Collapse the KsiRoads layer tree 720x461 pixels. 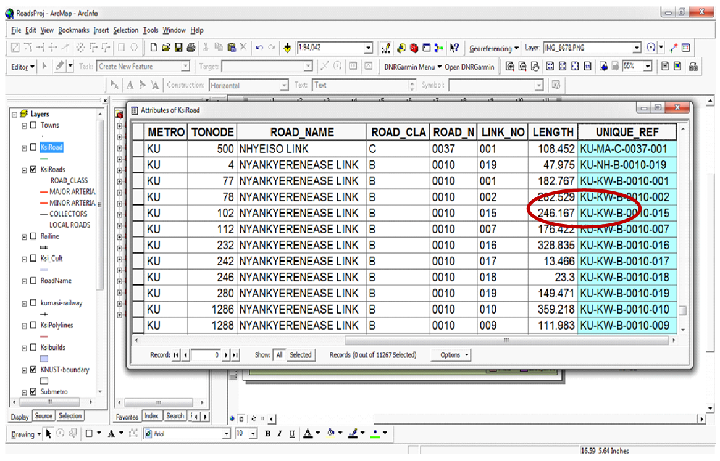25,170
